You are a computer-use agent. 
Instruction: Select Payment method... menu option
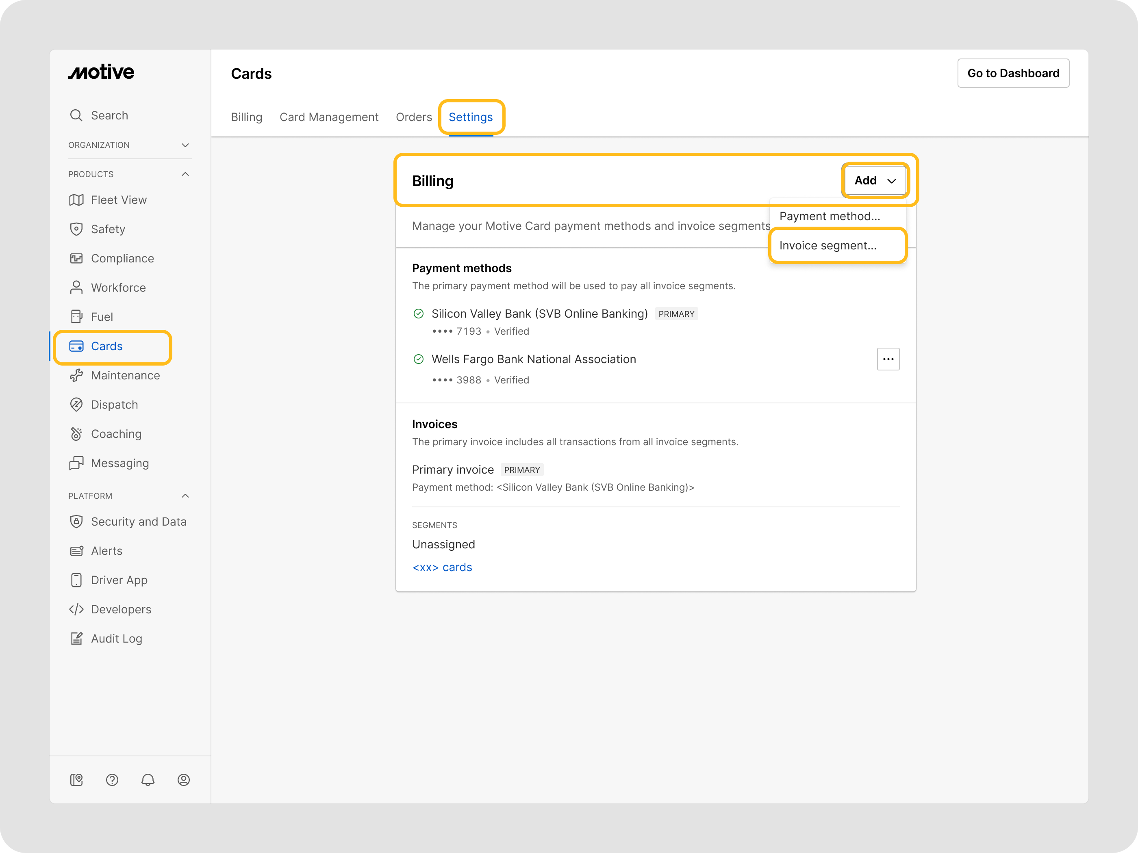point(830,216)
